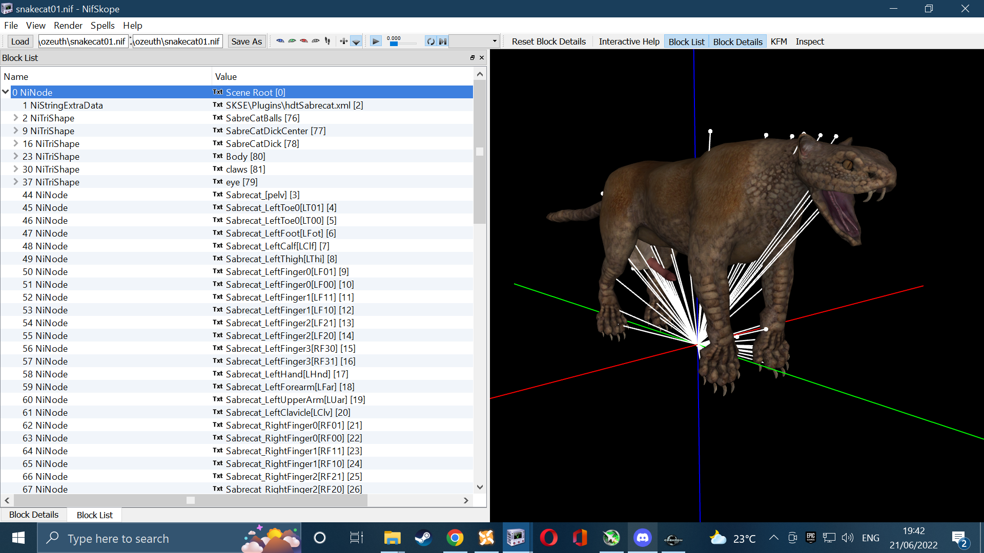The width and height of the screenshot is (984, 553).
Task: Click Reset Block Details
Action: [x=548, y=41]
